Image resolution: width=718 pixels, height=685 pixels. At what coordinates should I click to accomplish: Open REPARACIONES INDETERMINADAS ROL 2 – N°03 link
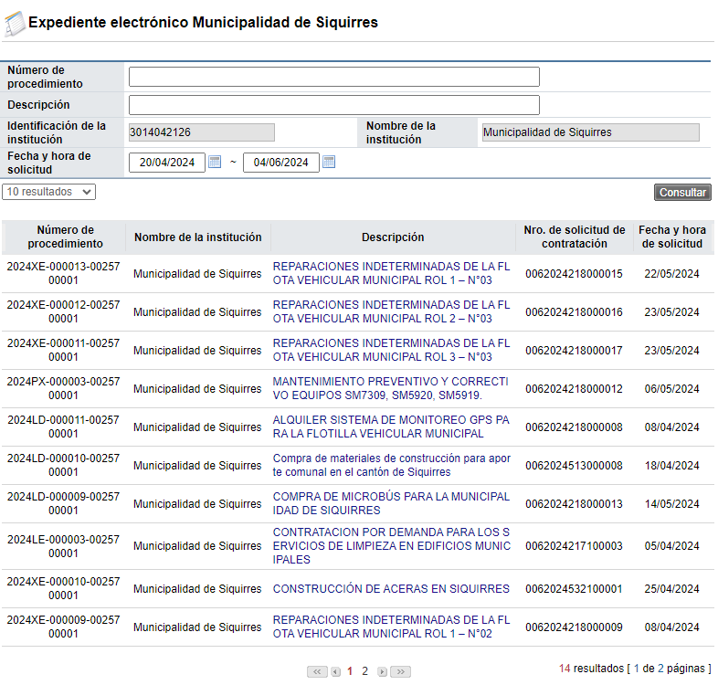point(391,311)
